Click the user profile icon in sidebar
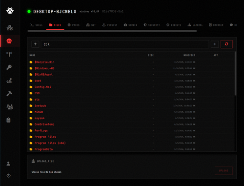 pos(8,164)
